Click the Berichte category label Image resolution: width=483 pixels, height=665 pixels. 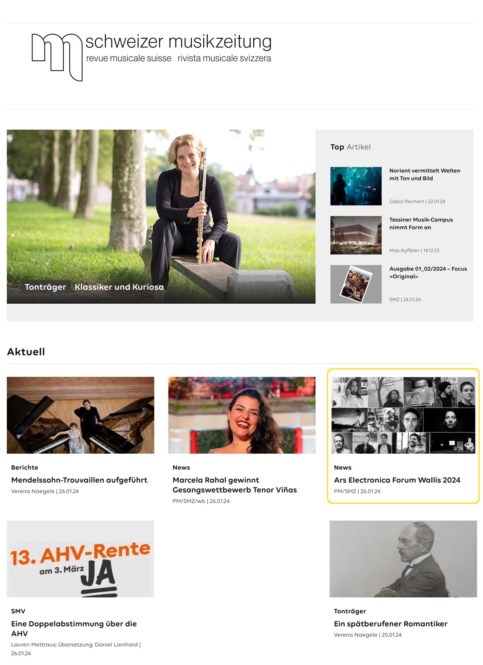coord(25,467)
